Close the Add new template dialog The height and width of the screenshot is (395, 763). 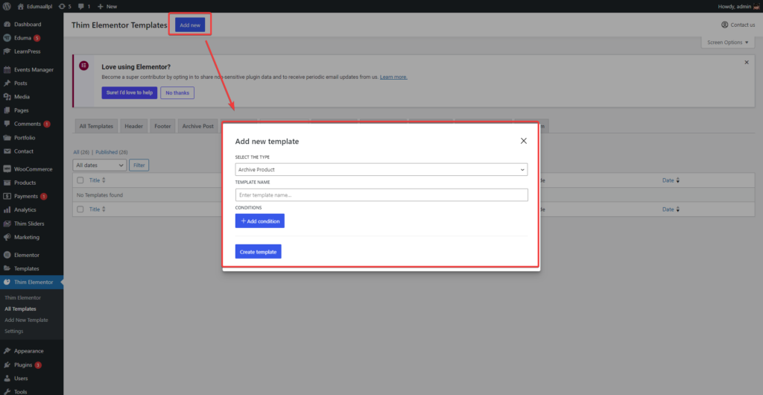(524, 141)
